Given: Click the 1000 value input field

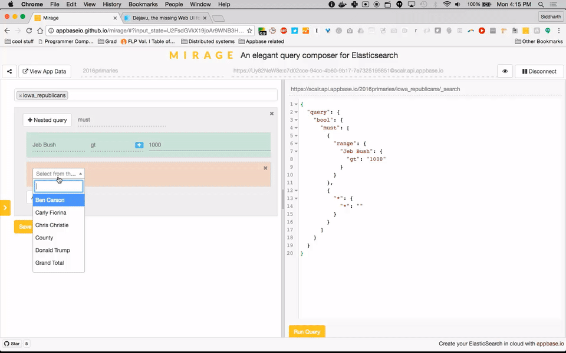Looking at the screenshot, I should tap(209, 145).
